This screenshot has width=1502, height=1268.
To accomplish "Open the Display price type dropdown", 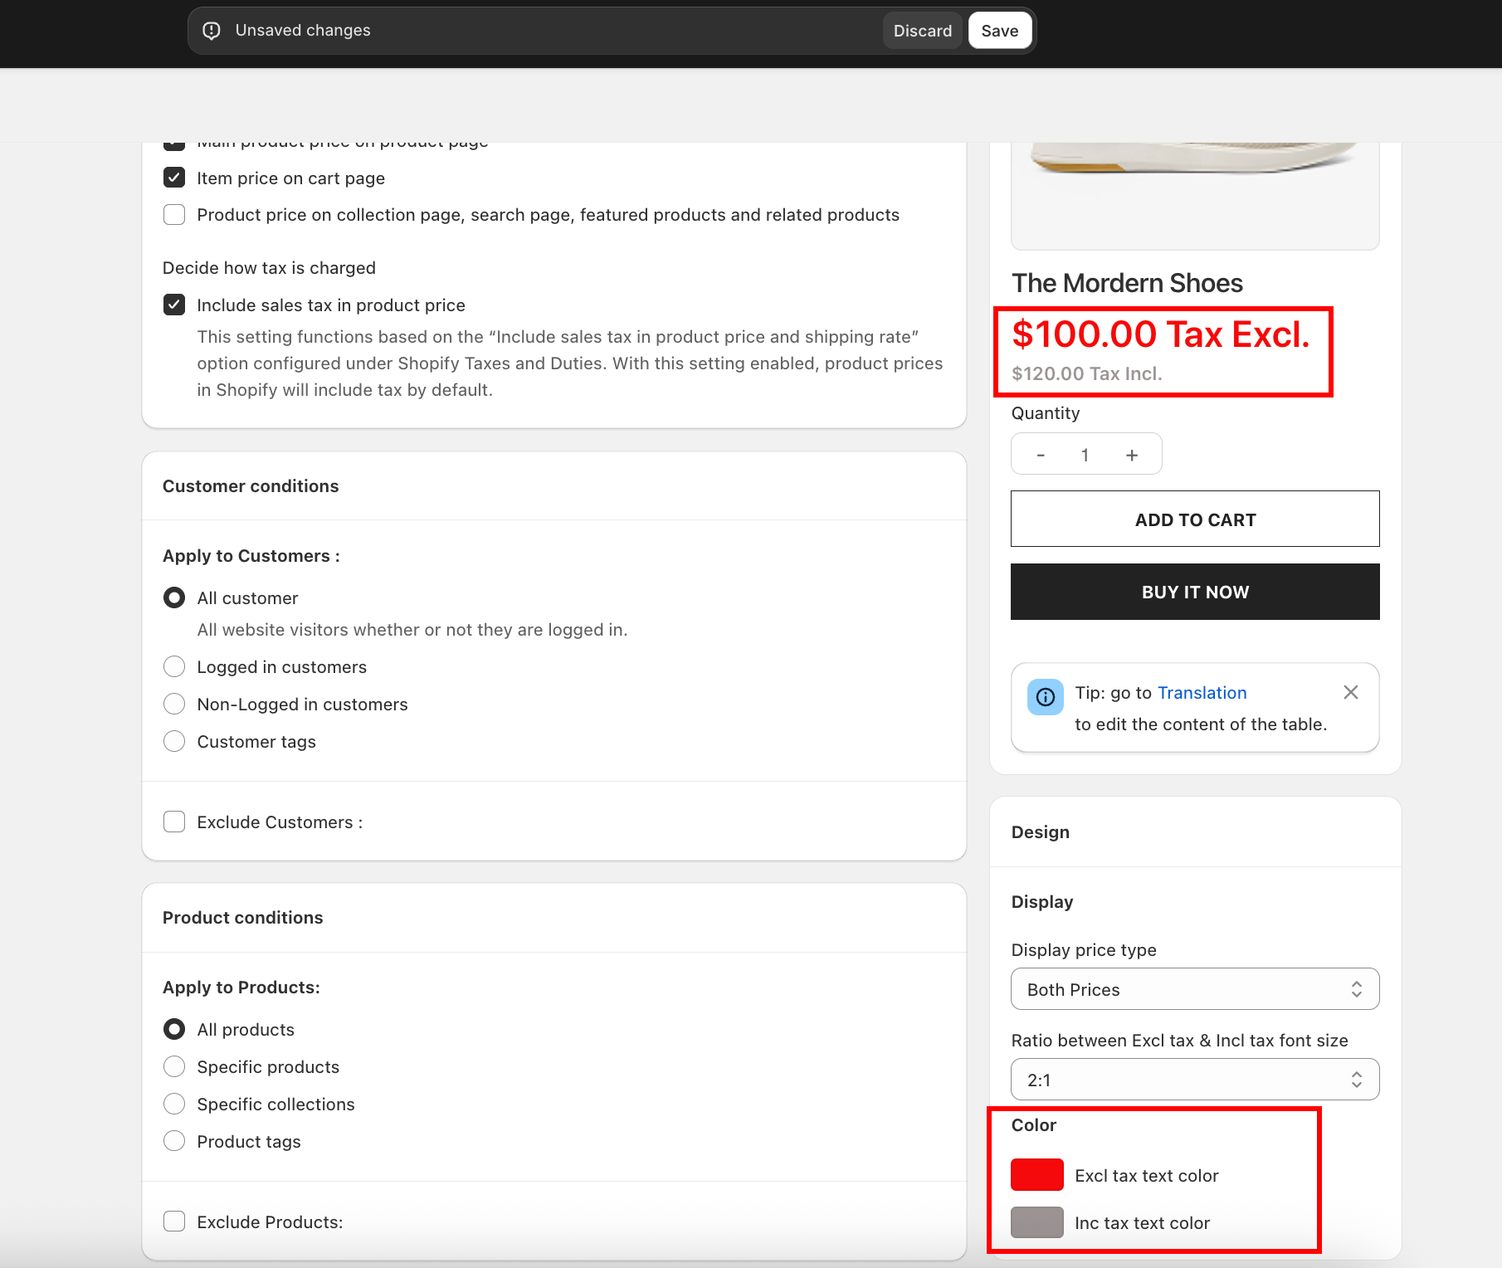I will coord(1194,989).
